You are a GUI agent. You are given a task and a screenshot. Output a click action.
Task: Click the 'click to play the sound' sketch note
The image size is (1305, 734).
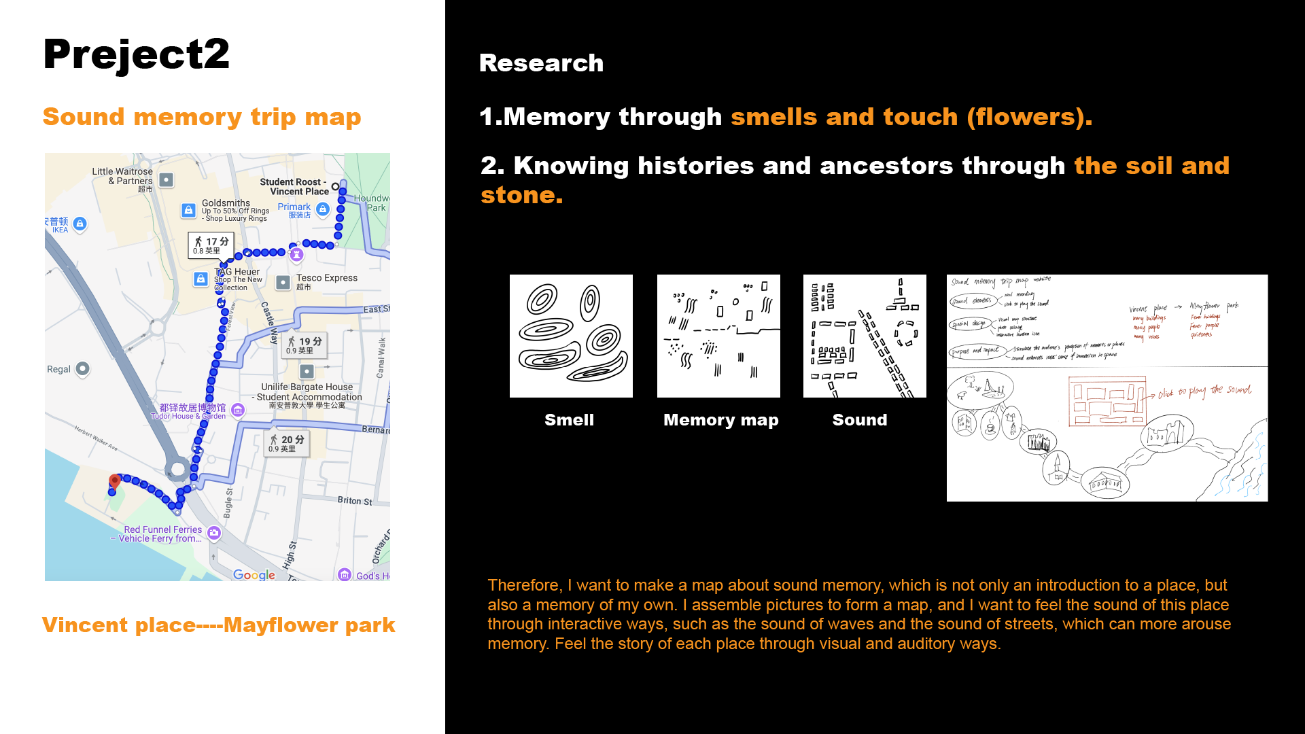tap(1204, 391)
